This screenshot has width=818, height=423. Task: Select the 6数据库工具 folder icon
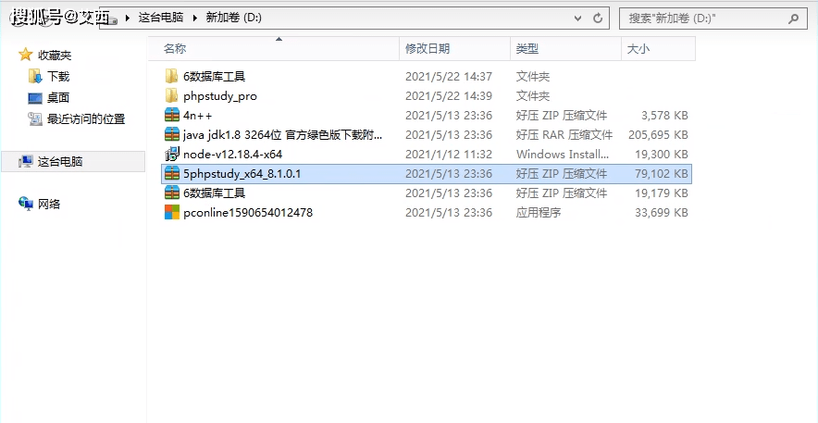click(171, 76)
